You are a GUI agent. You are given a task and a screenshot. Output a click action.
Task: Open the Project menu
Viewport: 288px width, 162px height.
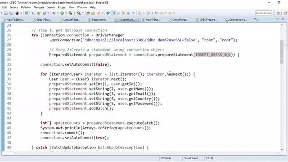[62, 7]
